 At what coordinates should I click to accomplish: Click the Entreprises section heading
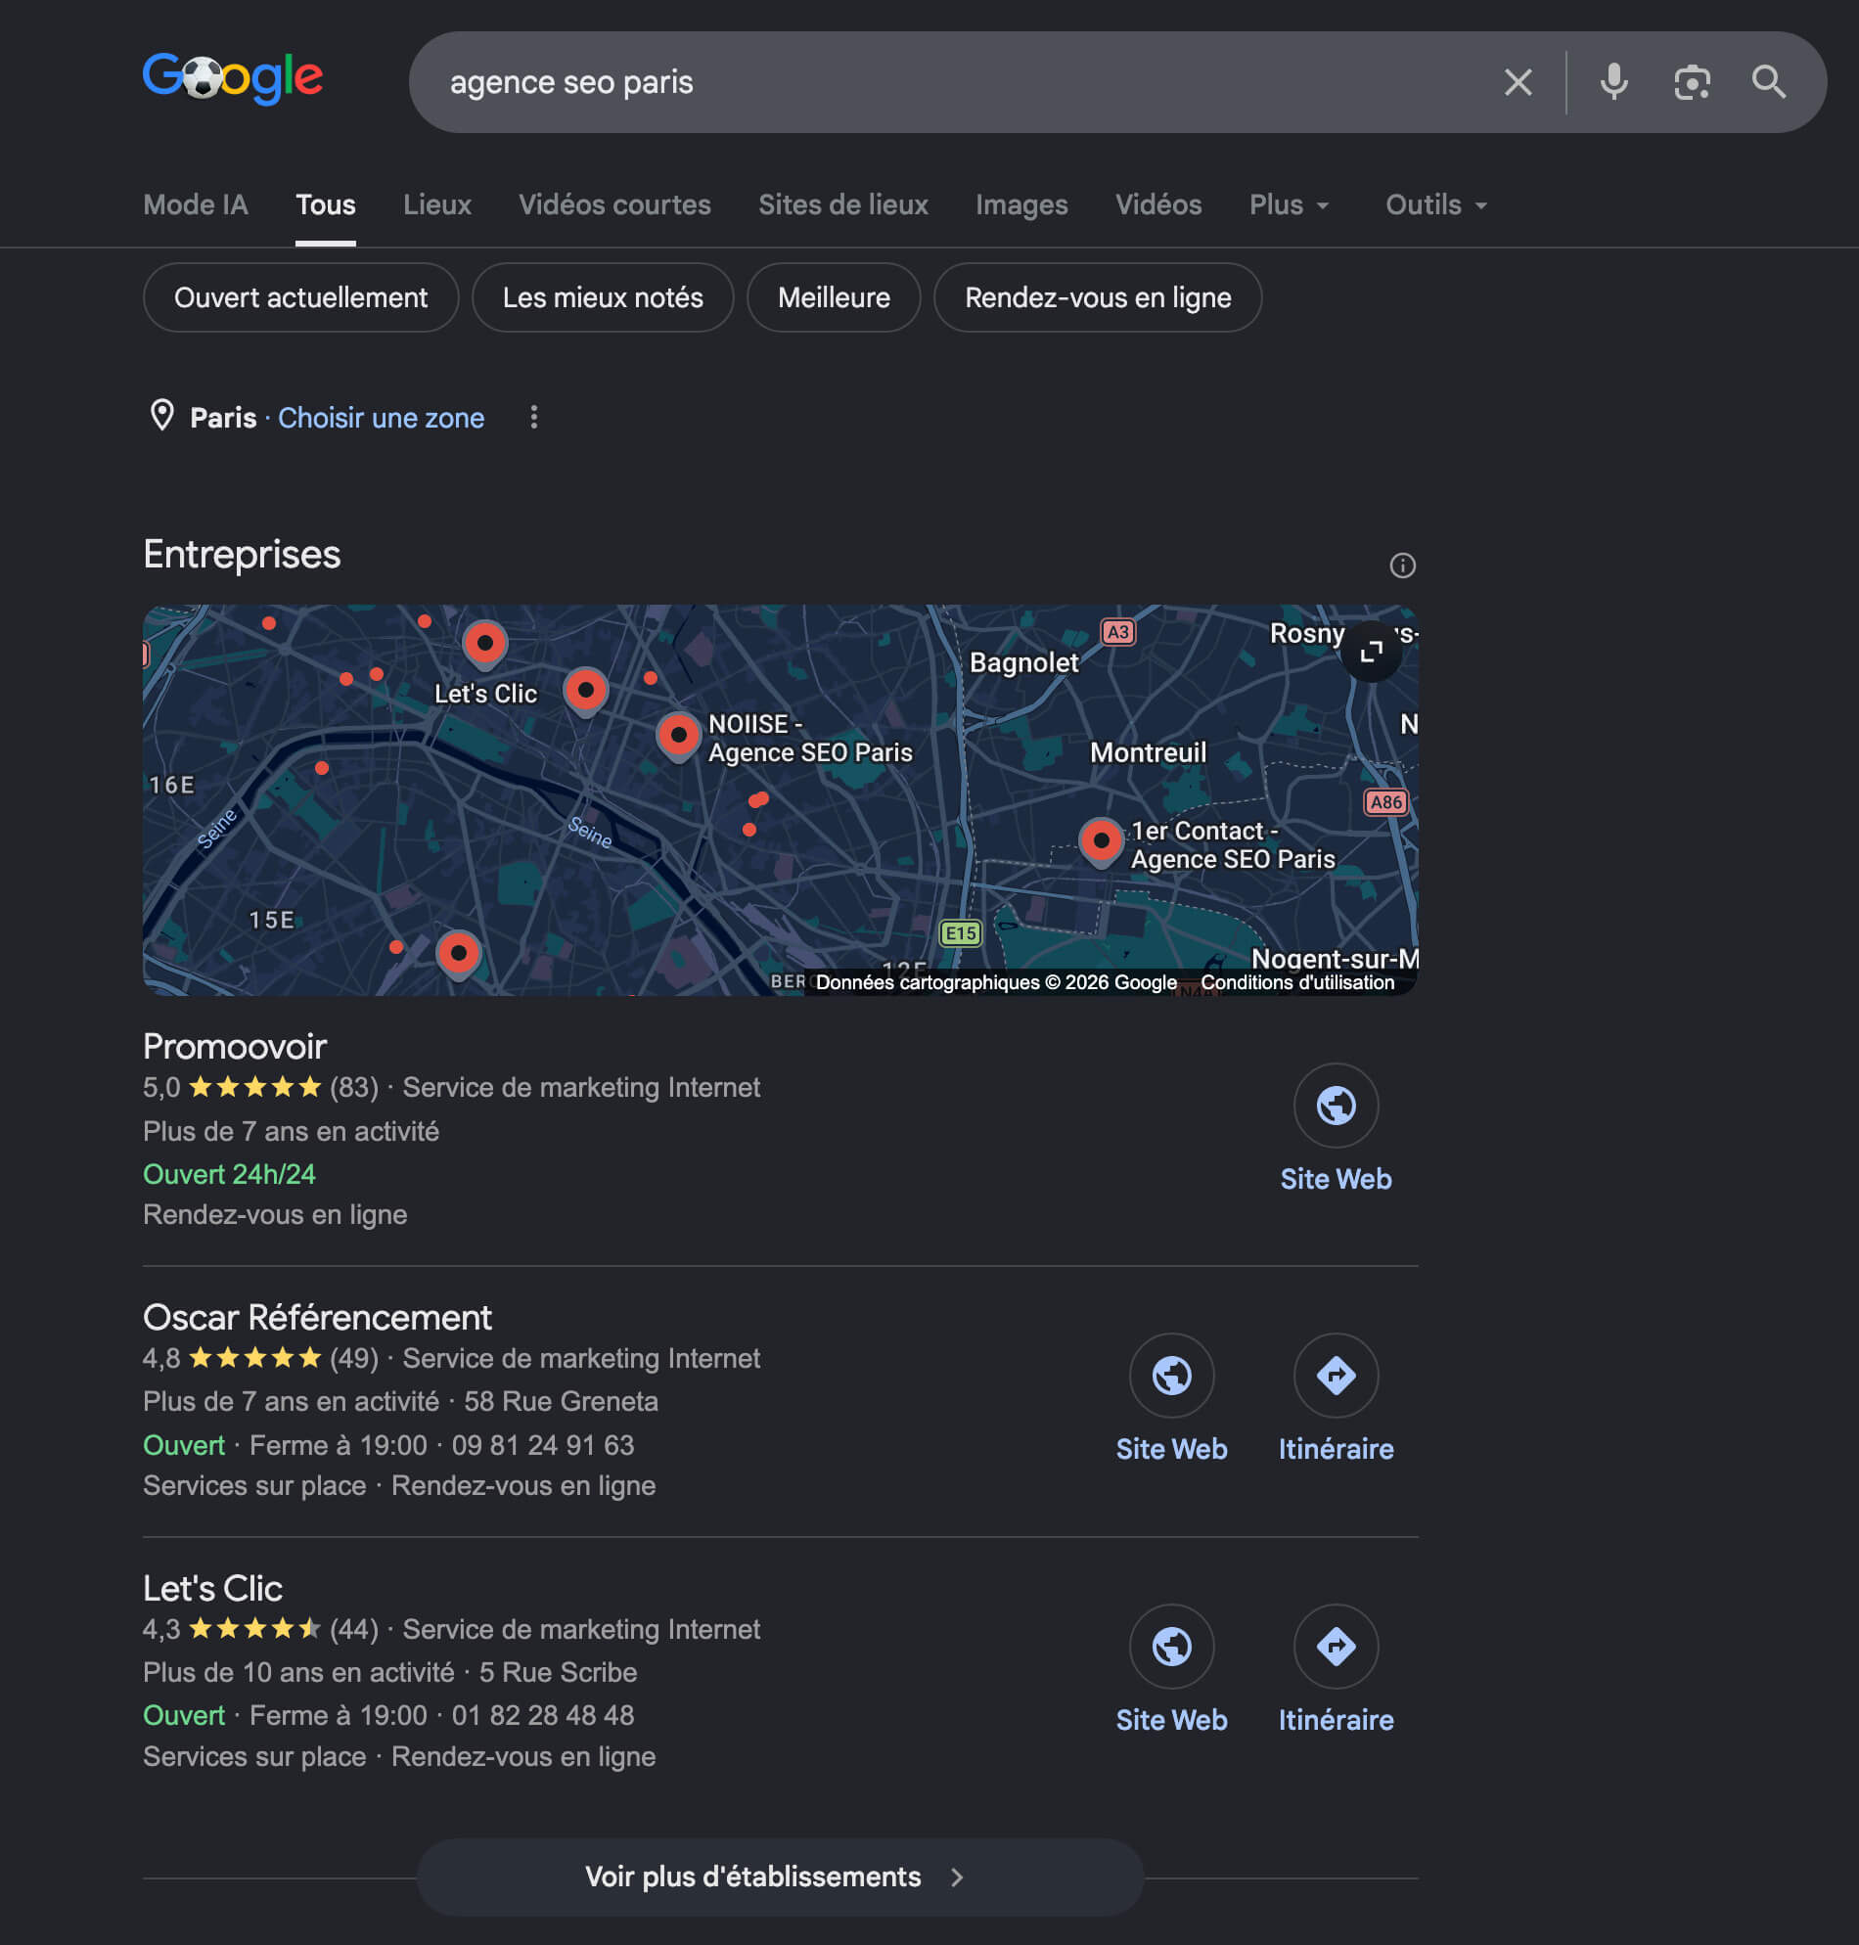pyautogui.click(x=242, y=555)
